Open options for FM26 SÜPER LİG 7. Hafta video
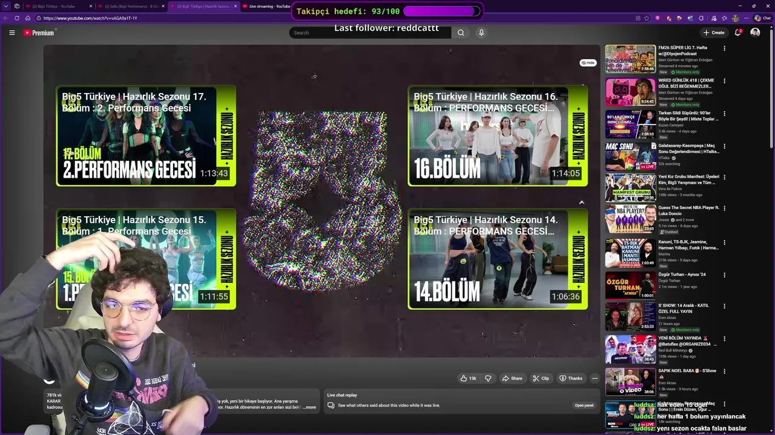This screenshot has width=775, height=435. [x=724, y=48]
